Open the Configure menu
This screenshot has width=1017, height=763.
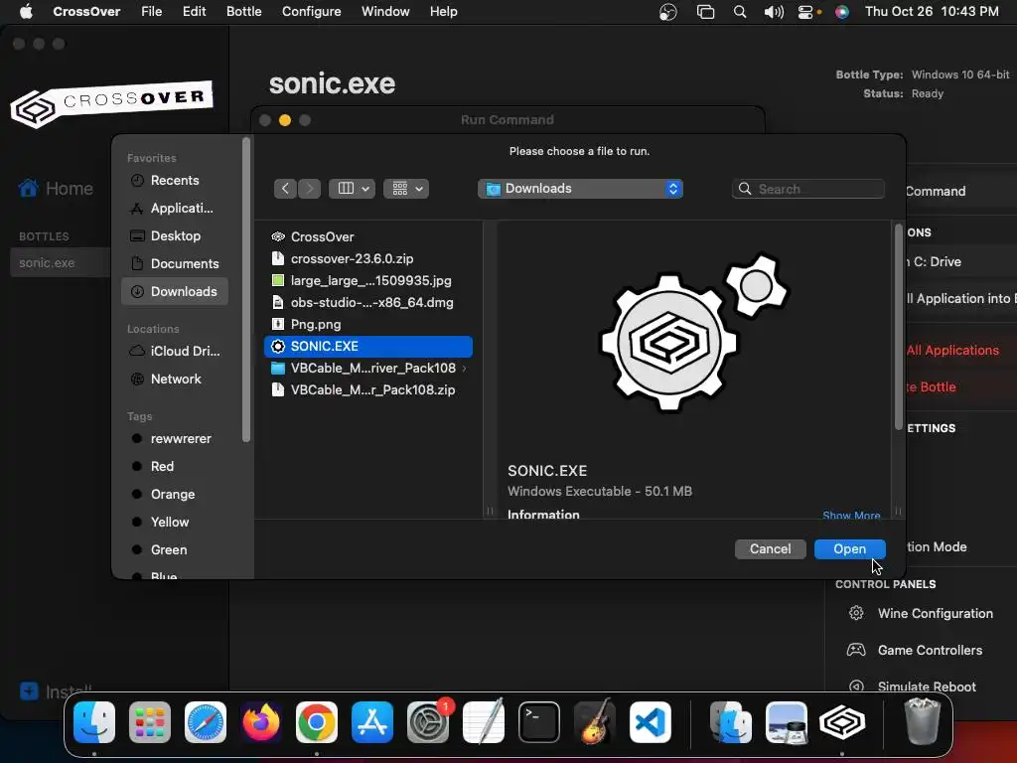(311, 12)
